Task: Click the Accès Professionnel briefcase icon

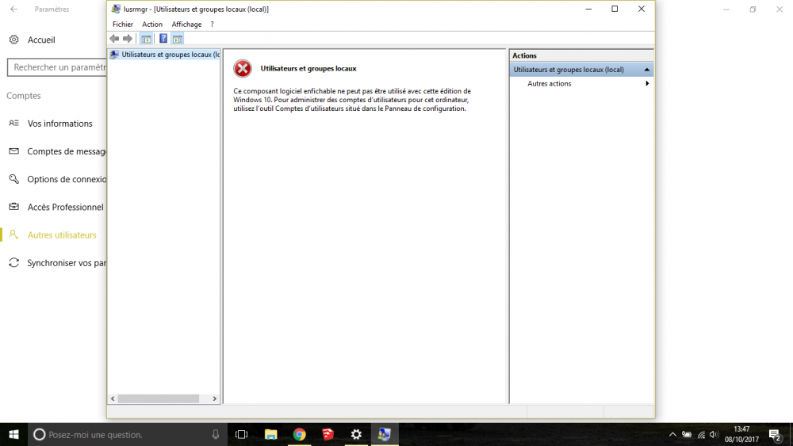Action: pos(13,207)
